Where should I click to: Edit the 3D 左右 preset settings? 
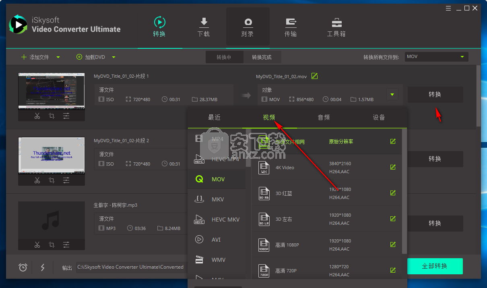(393, 219)
